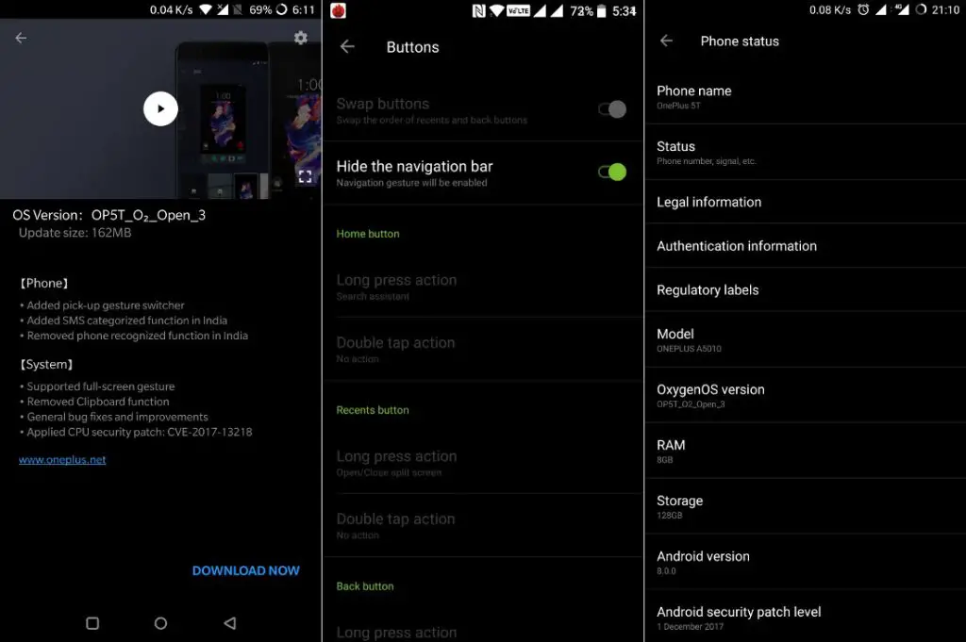
Task: Tap Applied CPU security patch line
Action: [x=136, y=432]
